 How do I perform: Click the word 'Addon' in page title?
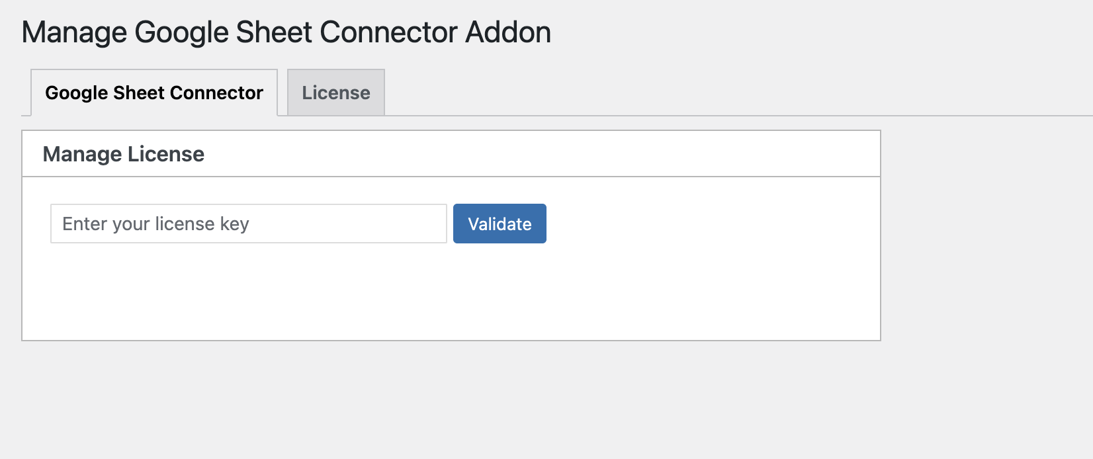[x=507, y=32]
